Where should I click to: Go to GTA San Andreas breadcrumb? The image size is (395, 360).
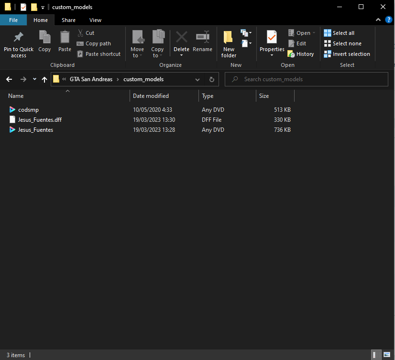[91, 79]
